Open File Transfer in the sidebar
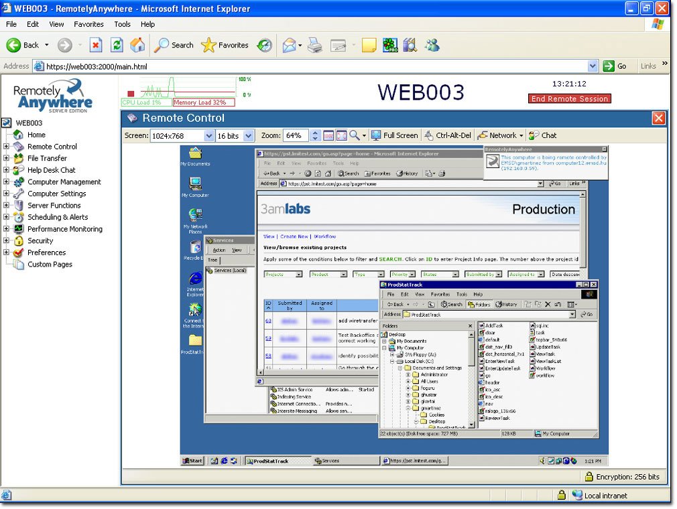The image size is (677, 509). (47, 159)
